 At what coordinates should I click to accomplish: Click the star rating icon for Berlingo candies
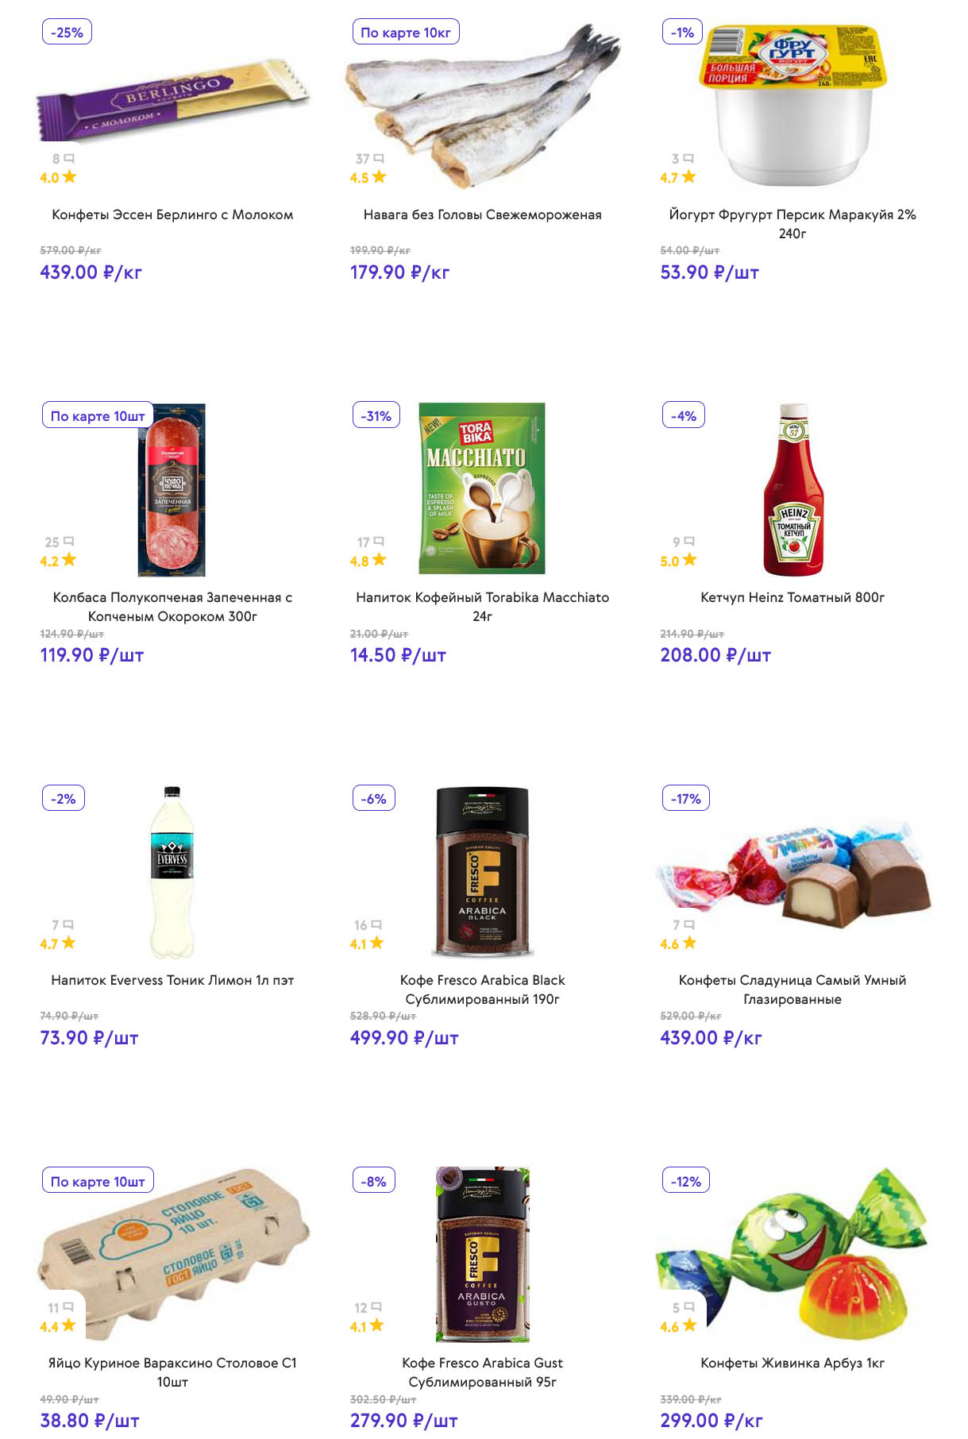(70, 176)
